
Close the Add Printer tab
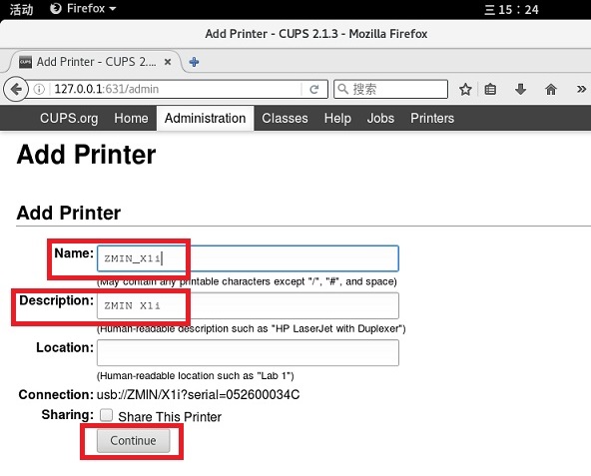click(168, 62)
